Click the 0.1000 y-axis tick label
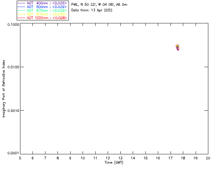This screenshot has width=214, height=171. [13, 24]
